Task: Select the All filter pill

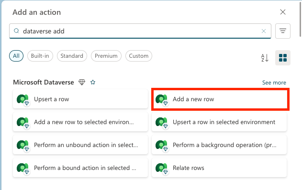Action: (x=16, y=56)
